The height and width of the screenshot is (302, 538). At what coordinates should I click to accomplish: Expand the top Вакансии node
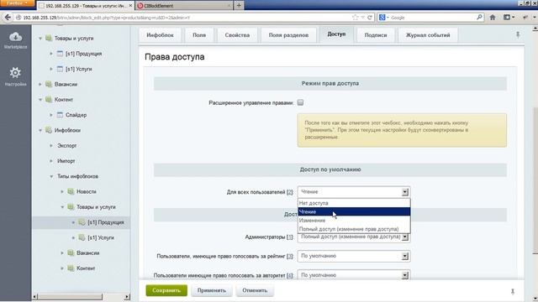tap(40, 84)
